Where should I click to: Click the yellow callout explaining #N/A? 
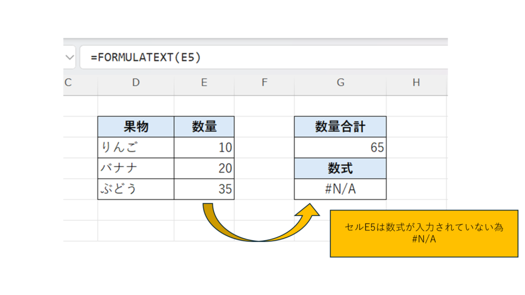pyautogui.click(x=423, y=233)
